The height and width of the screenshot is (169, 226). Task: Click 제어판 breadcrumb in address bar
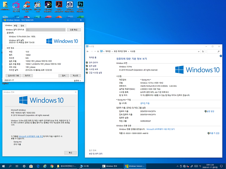coord(108,51)
